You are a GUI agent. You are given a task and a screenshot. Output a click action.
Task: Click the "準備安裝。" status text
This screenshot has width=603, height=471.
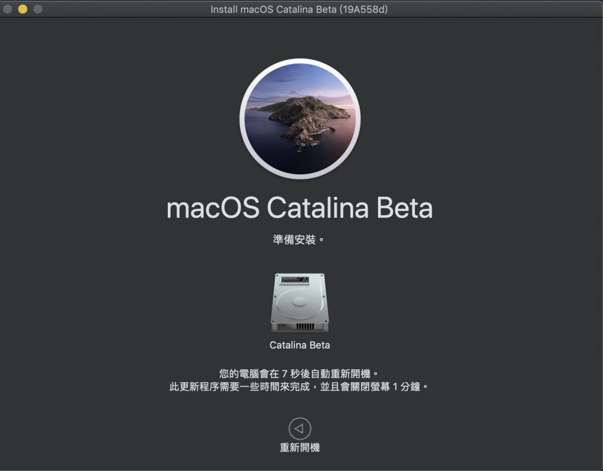click(x=299, y=239)
